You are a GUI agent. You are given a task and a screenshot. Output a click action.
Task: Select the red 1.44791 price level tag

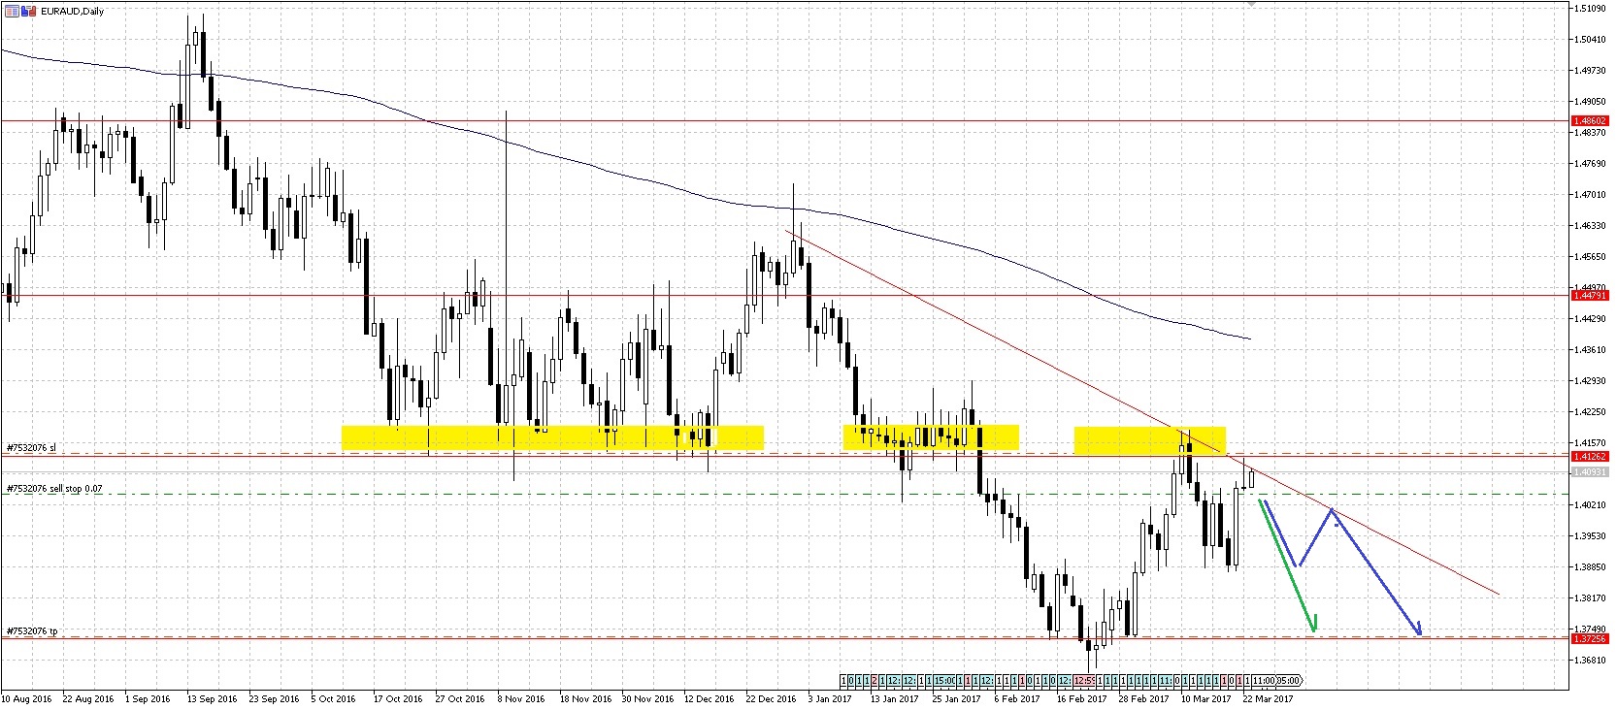point(1588,296)
